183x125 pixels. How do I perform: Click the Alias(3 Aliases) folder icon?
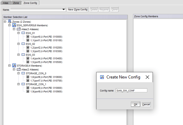[19, 29]
